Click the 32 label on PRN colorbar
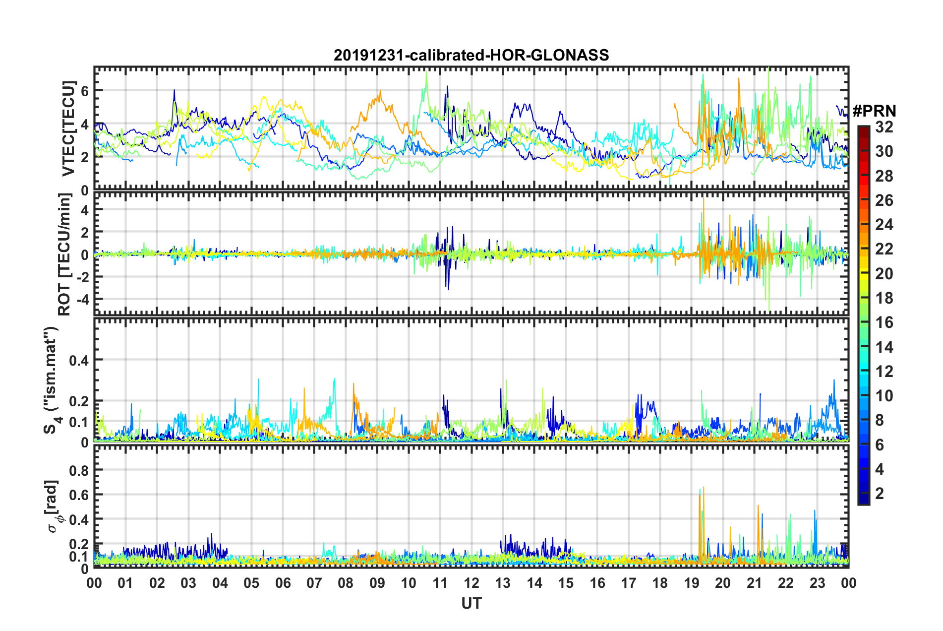 tap(884, 127)
